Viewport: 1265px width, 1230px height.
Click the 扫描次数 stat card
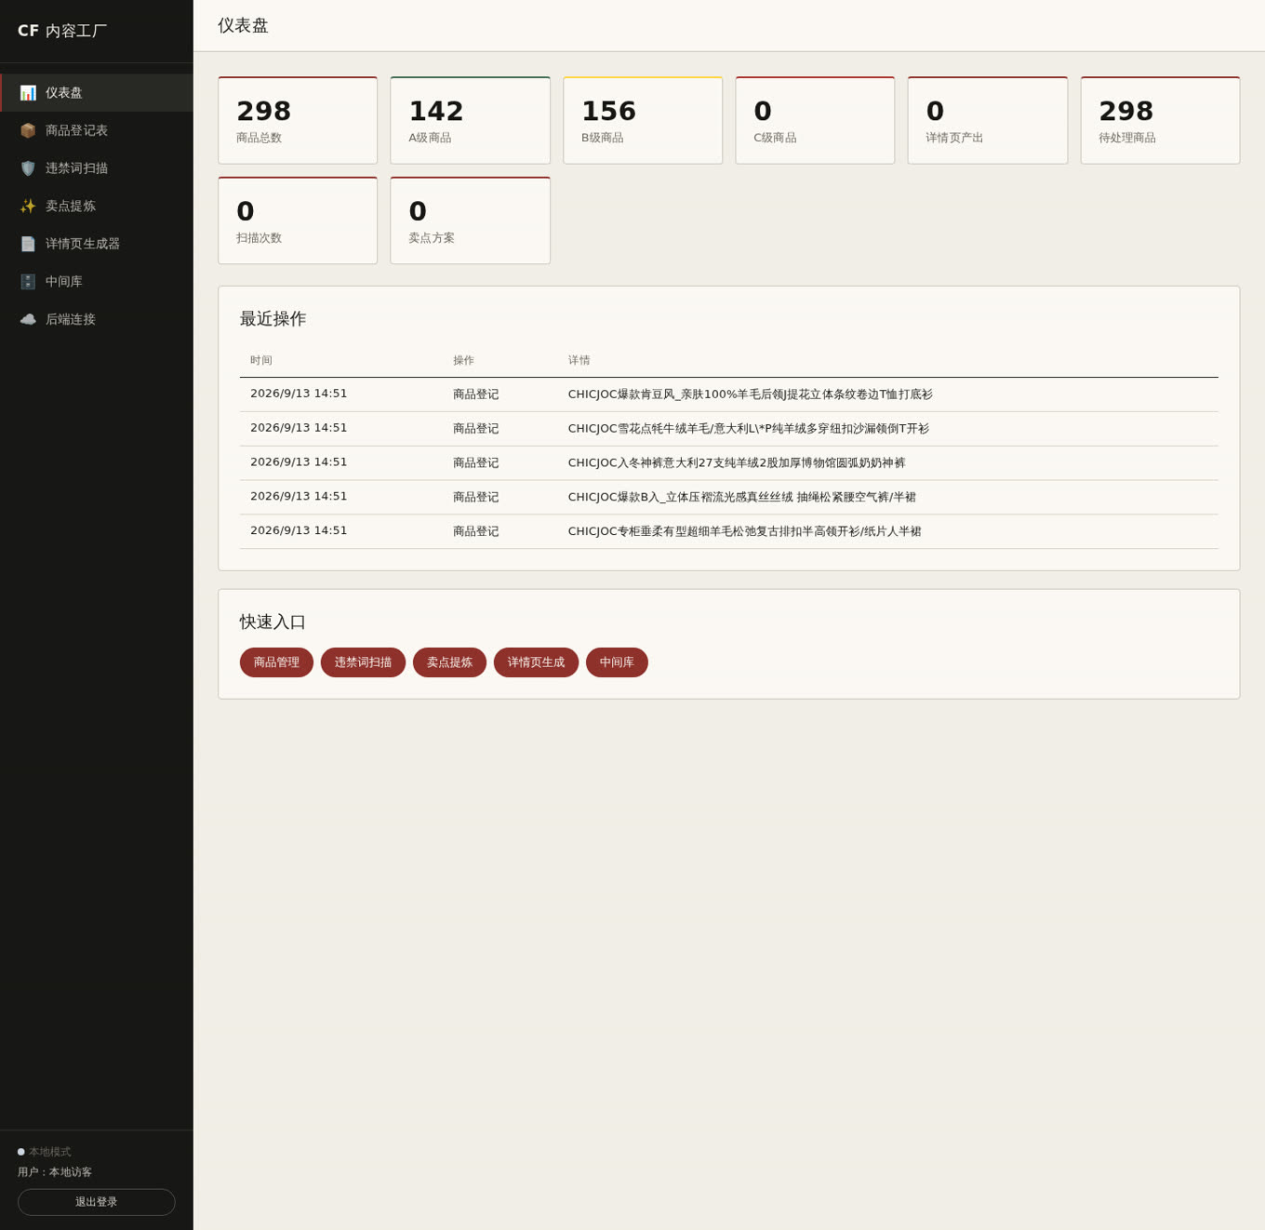point(298,221)
